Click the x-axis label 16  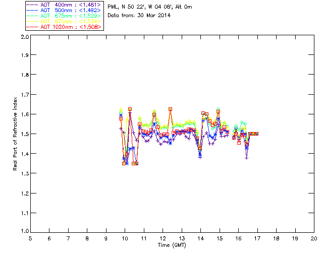[x=239, y=238]
